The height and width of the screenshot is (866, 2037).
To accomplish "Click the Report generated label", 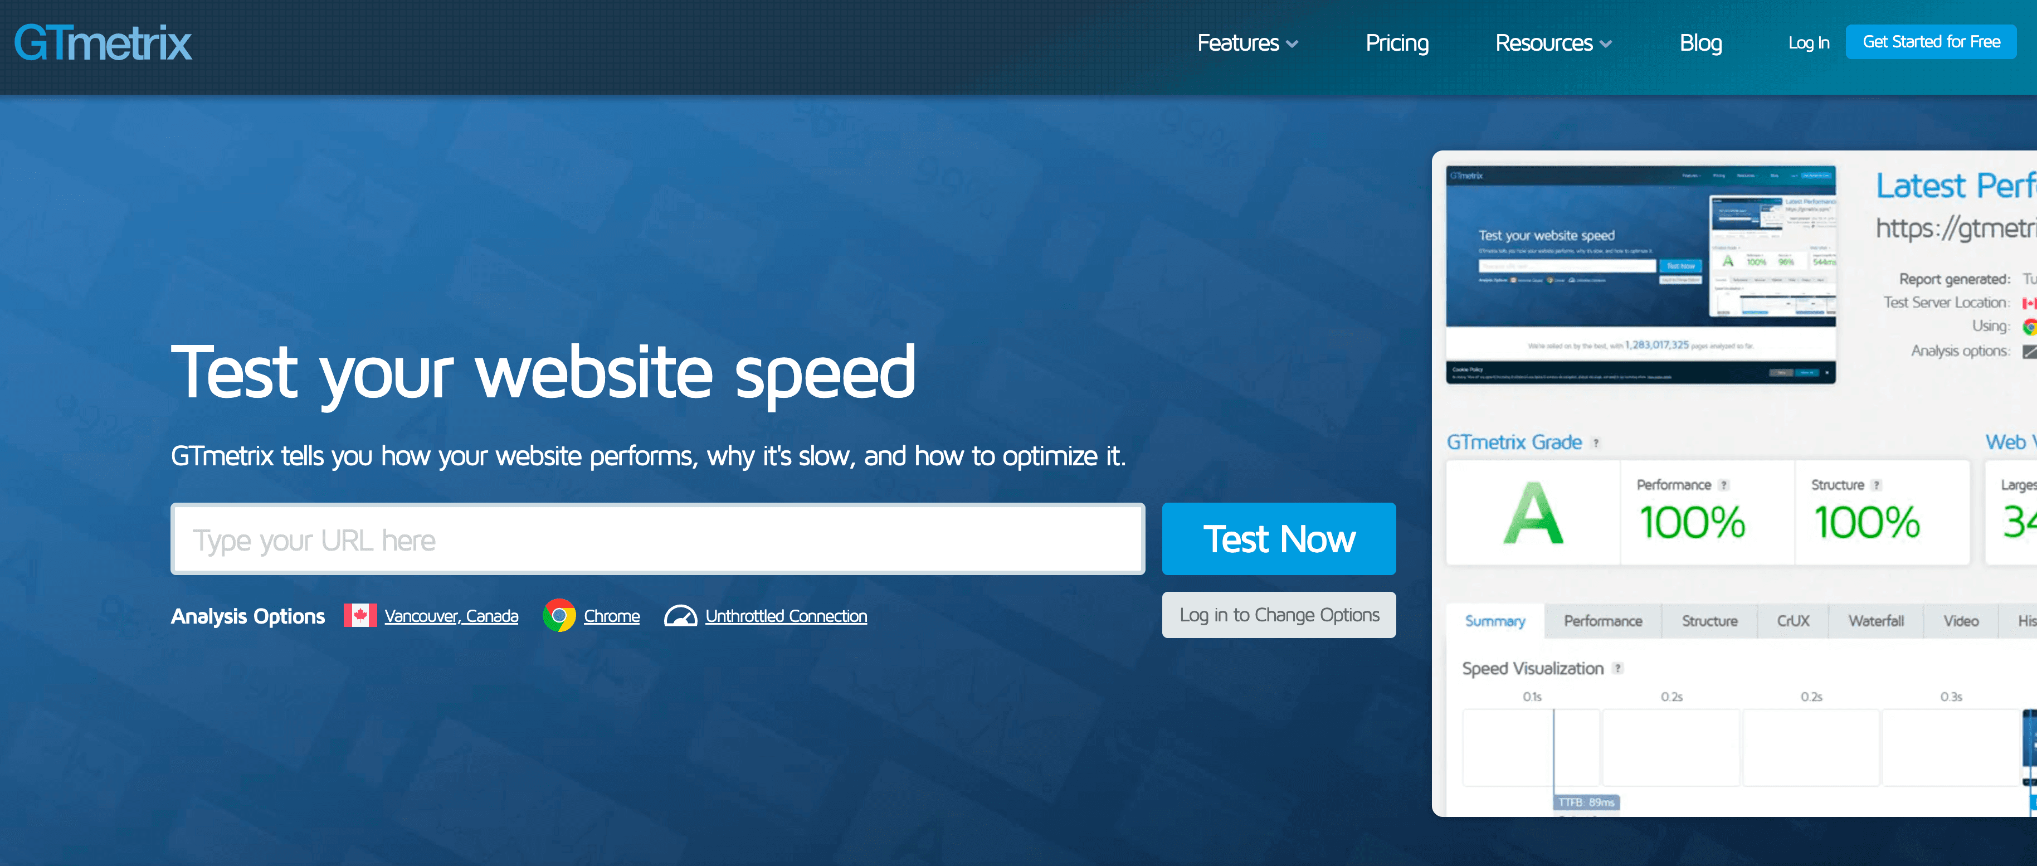I will tap(1954, 279).
